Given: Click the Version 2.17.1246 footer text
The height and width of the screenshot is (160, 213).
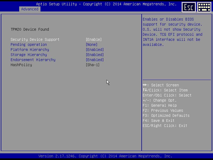Looking at the screenshot, I should (105, 156).
